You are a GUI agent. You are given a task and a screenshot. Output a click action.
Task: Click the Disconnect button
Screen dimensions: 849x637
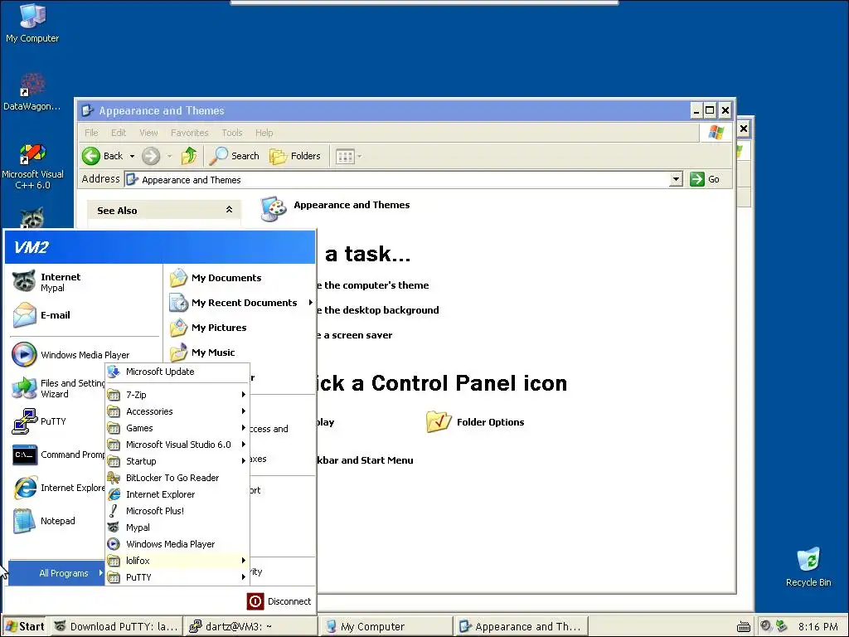[x=279, y=601]
